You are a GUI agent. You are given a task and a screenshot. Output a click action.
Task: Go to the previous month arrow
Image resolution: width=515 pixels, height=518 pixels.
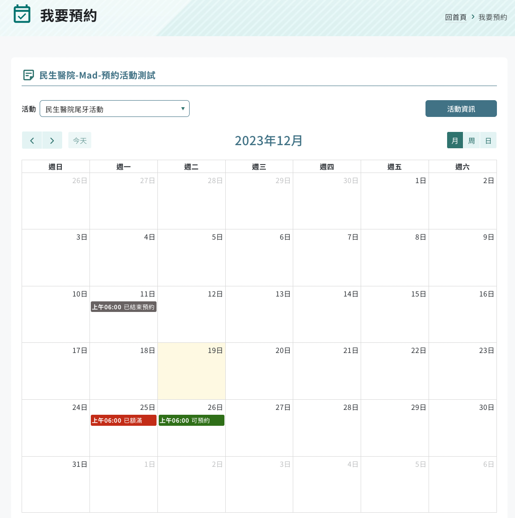point(32,140)
